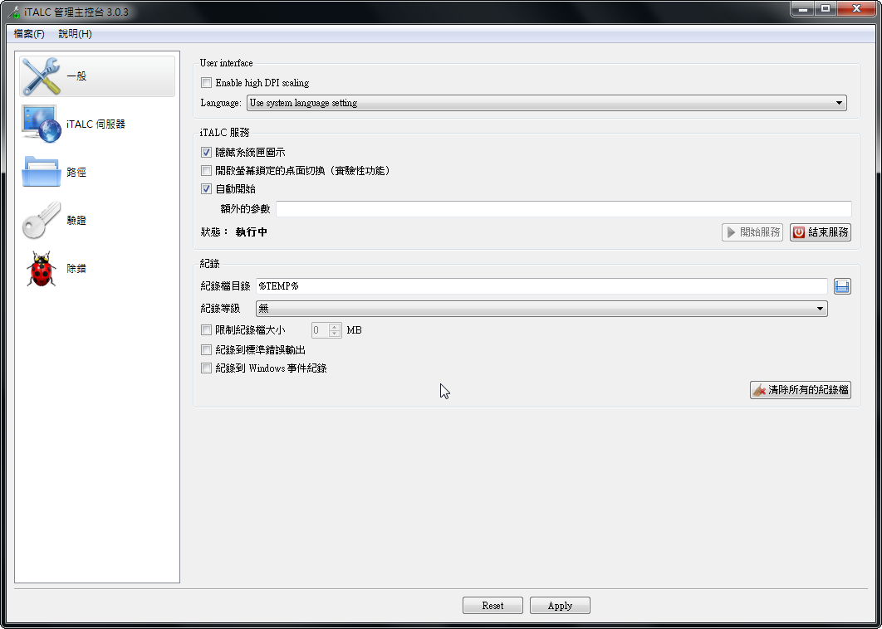
Task: Click the 紀錄檔目錄 %TEMP% text field
Action: 541,286
